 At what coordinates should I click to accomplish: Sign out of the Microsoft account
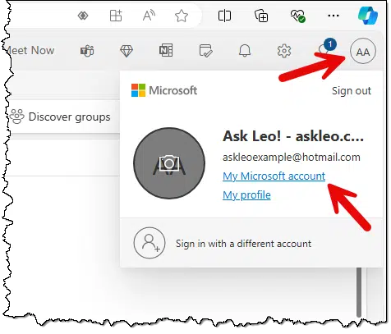pyautogui.click(x=352, y=91)
